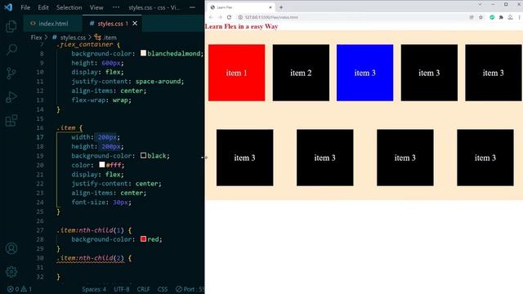Image resolution: width=523 pixels, height=294 pixels.
Task: Open the Accounts menu icon
Action: coord(11,248)
